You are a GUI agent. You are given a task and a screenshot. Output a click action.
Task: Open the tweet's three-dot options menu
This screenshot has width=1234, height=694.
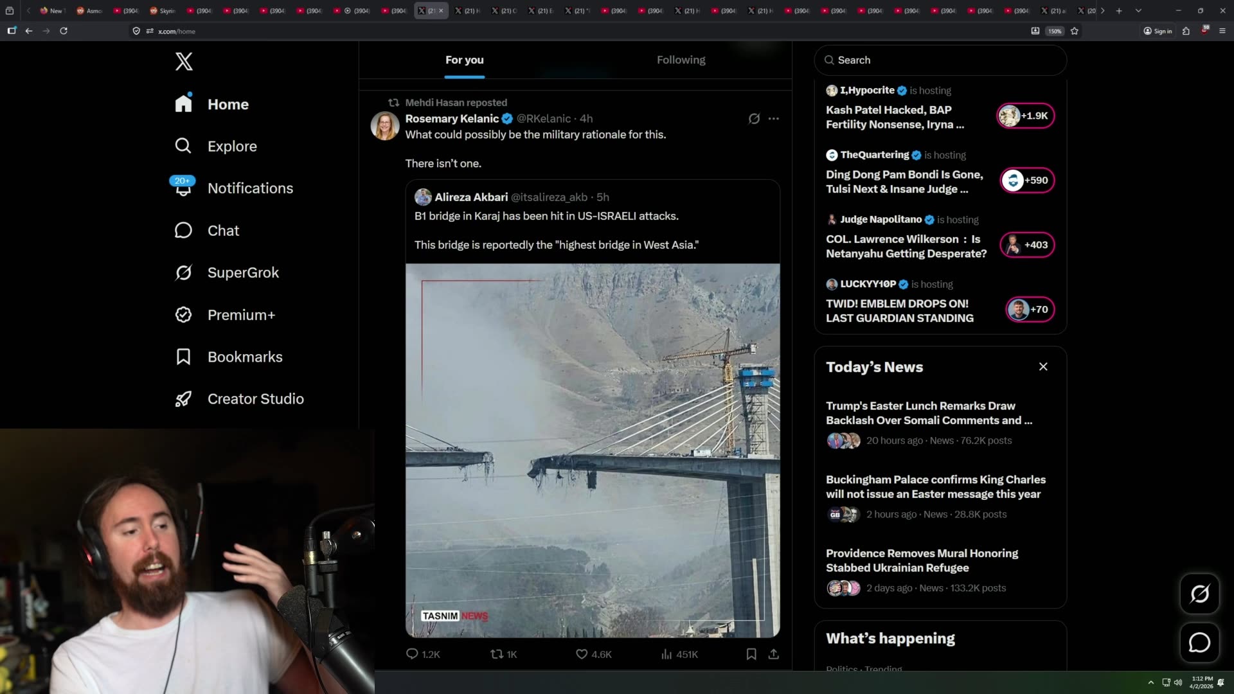click(x=773, y=119)
